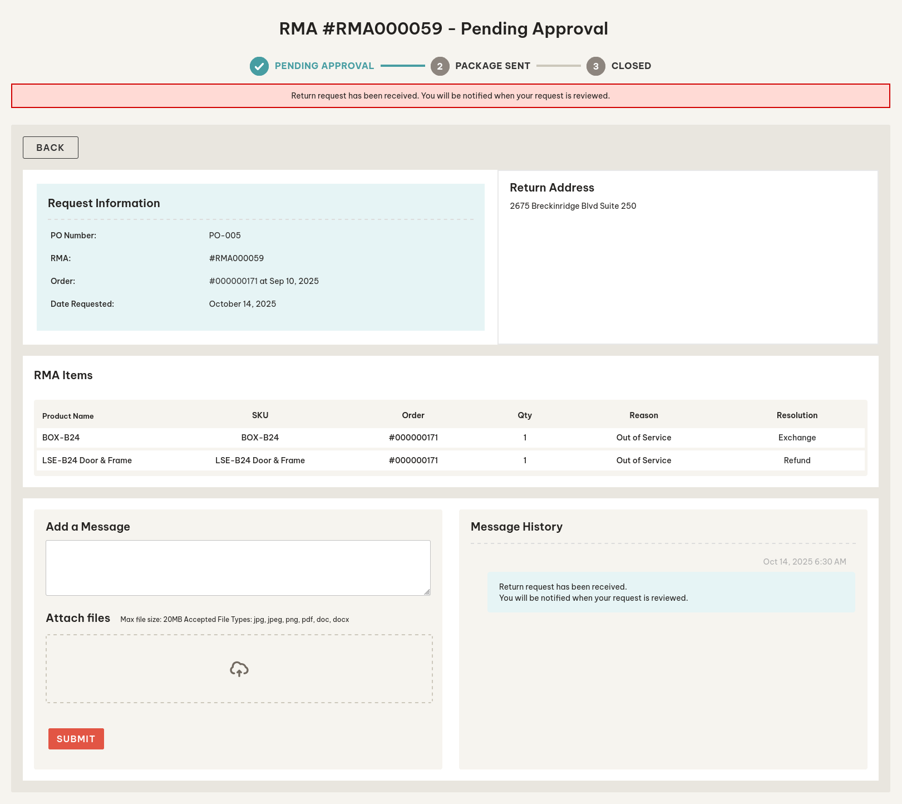Click the cloud upload icon

click(x=239, y=669)
